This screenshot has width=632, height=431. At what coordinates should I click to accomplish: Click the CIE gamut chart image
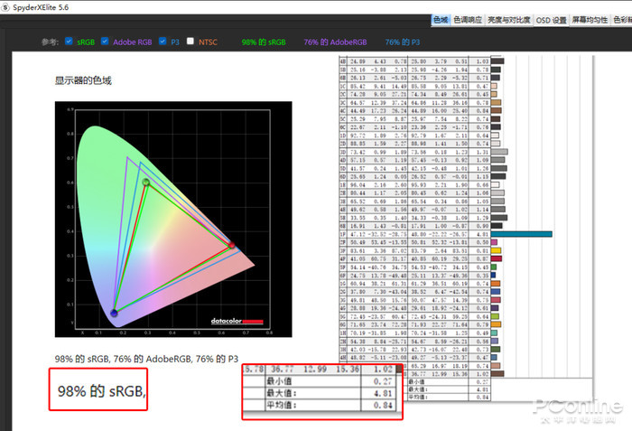[173, 220]
